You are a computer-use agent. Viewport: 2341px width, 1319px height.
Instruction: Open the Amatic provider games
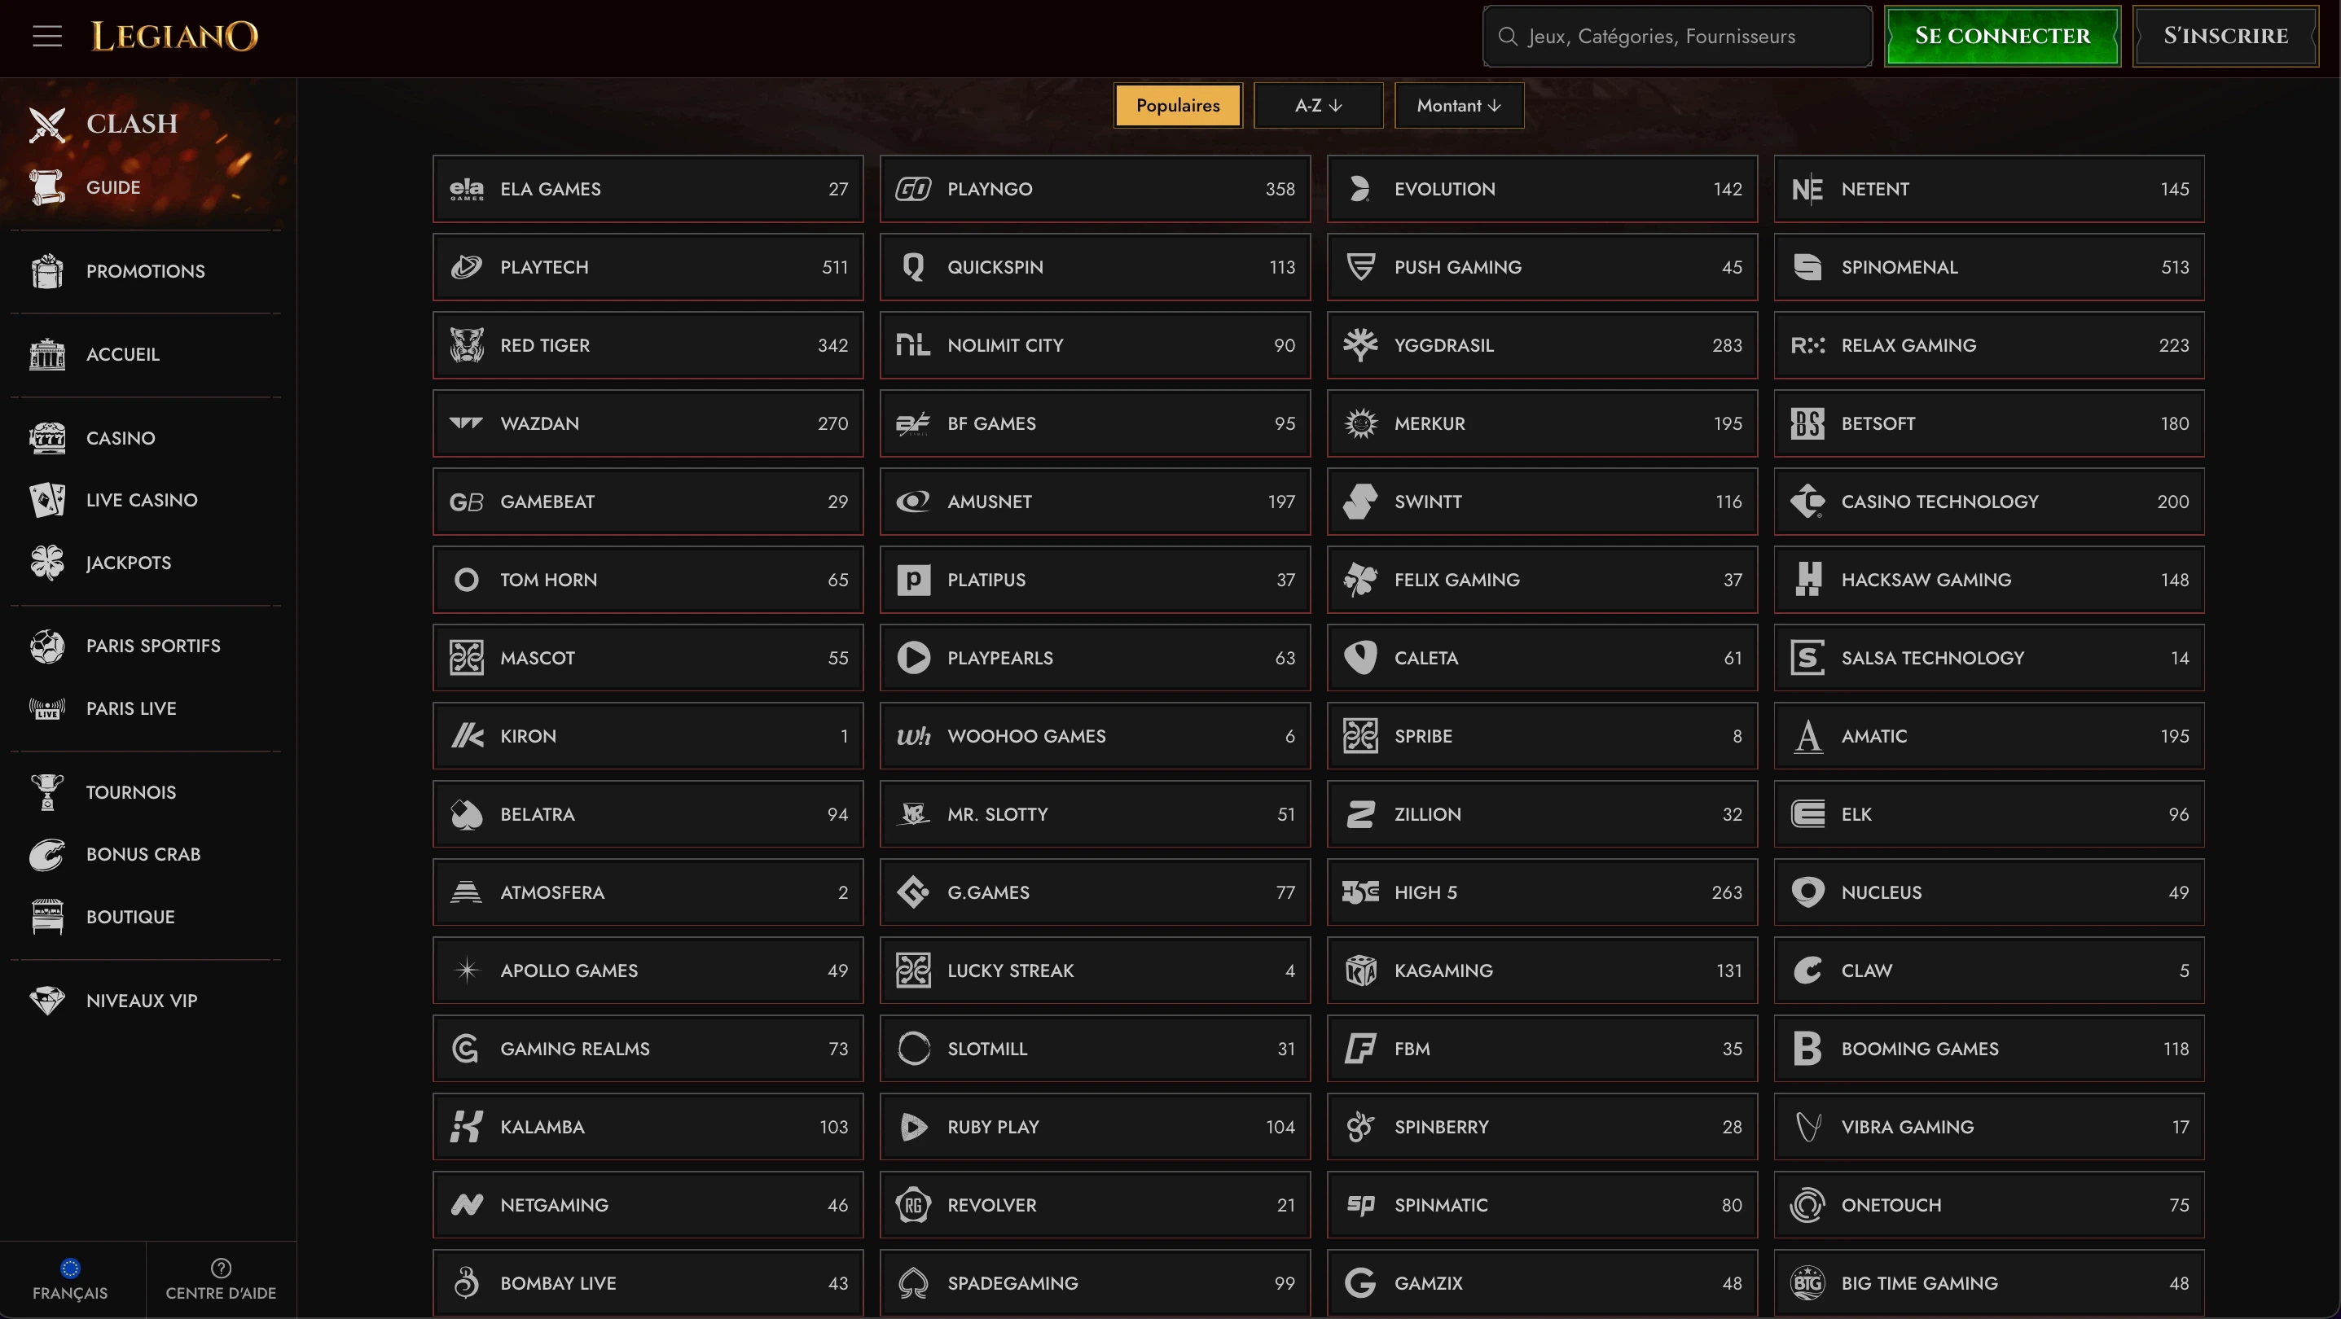(1989, 736)
